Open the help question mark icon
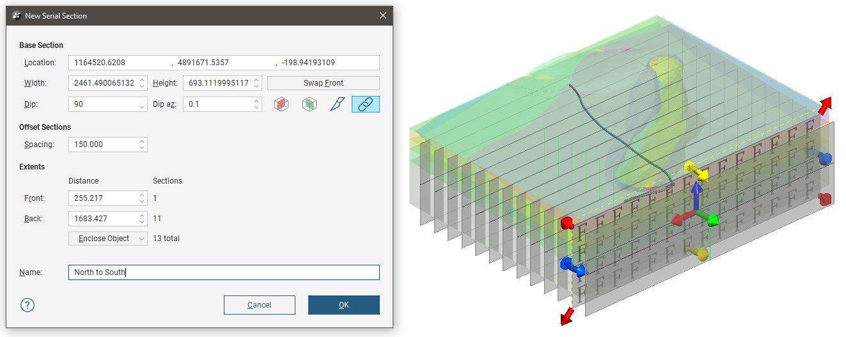This screenshot has height=337, width=846. (x=27, y=305)
